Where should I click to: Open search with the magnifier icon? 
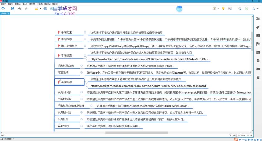tap(240, 9)
